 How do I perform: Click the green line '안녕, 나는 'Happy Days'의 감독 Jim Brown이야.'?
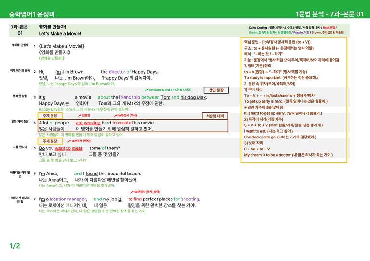(x=77, y=84)
